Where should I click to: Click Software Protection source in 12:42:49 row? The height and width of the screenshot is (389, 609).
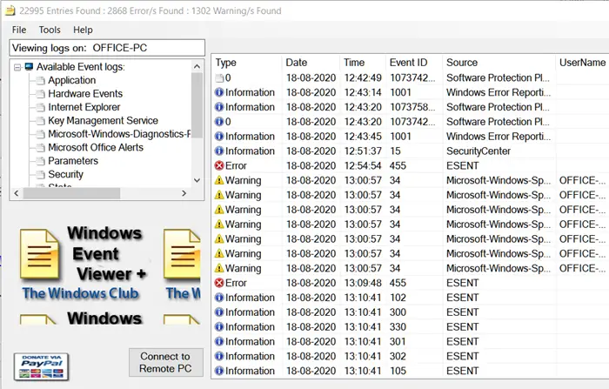498,77
